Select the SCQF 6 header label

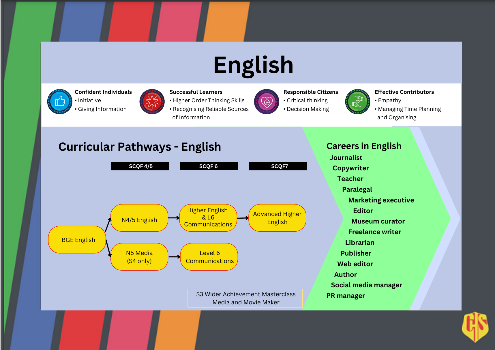(x=209, y=166)
